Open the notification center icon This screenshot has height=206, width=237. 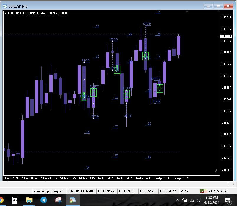228,200
